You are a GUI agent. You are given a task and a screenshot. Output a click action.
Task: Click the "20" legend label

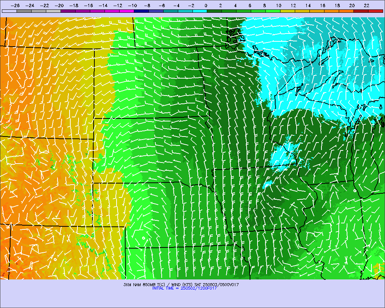click(352, 5)
